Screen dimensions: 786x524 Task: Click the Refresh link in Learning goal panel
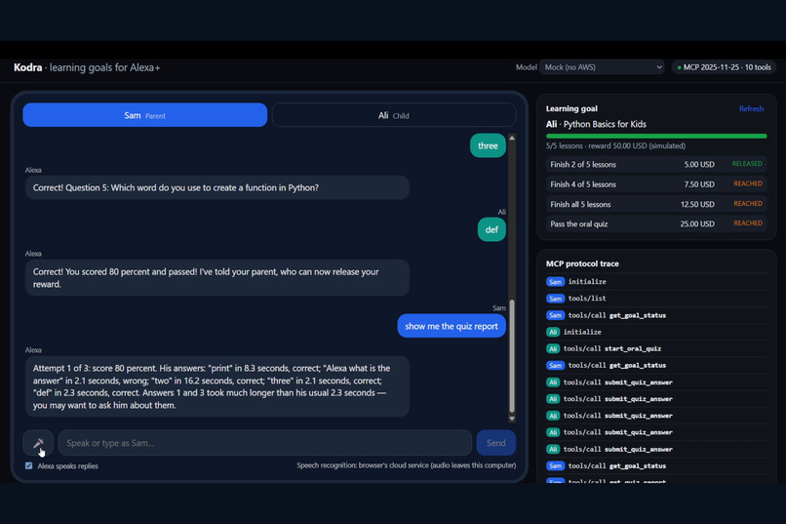[751, 109]
